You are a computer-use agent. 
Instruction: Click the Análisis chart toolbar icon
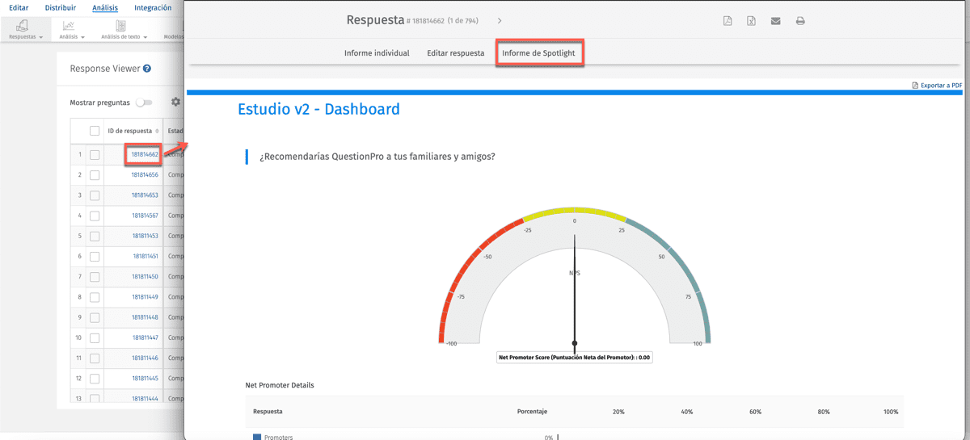coord(69,26)
